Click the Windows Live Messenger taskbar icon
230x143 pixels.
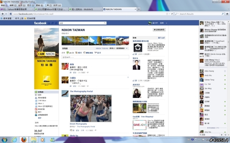point(52,140)
